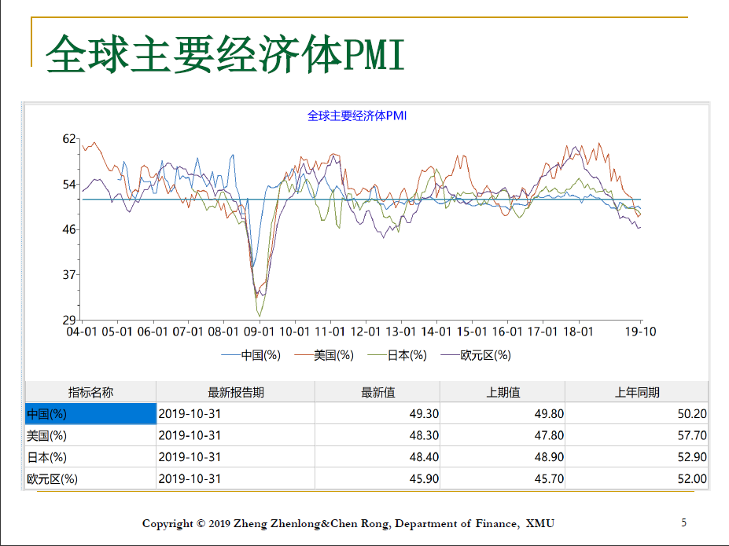Click the 指标名称 column header
Viewport: 729px width, 546px height.
[90, 392]
